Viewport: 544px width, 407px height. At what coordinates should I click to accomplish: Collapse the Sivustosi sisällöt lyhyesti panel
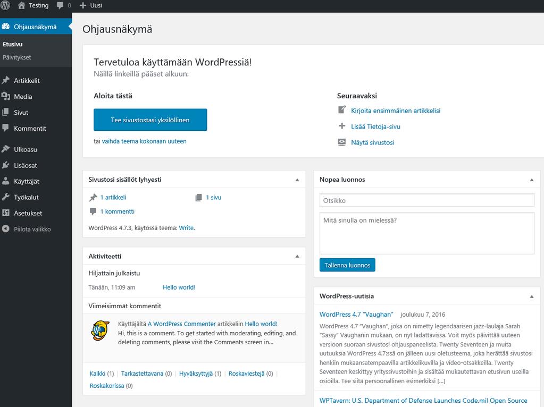297,180
